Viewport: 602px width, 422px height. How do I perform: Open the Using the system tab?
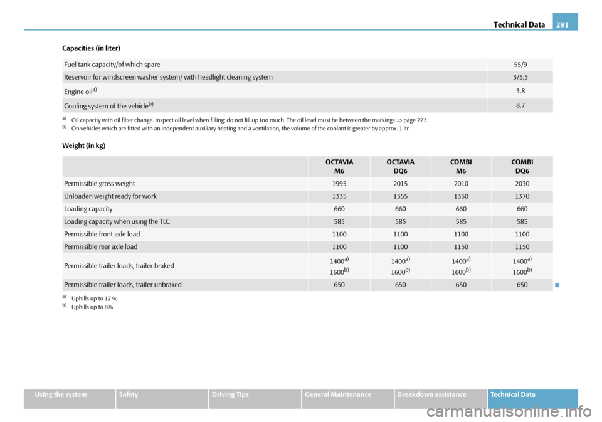[69, 395]
